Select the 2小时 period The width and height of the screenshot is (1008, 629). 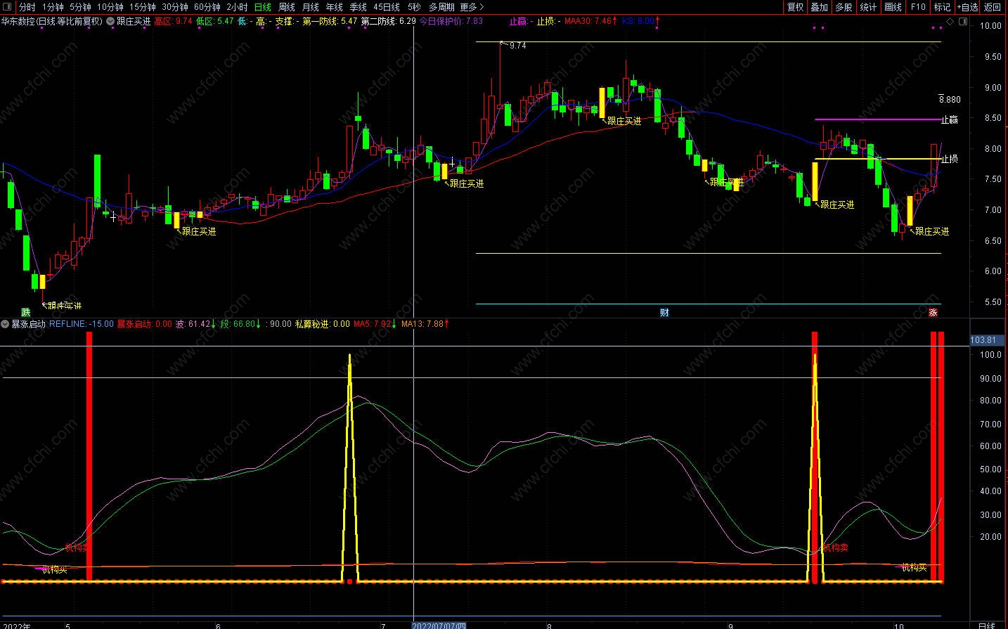[237, 7]
